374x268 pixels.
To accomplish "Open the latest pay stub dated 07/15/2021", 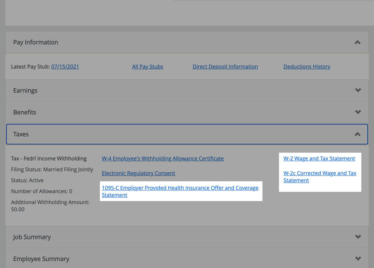I will click(65, 66).
